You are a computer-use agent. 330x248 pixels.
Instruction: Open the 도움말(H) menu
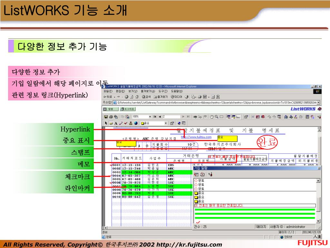pos(177,91)
